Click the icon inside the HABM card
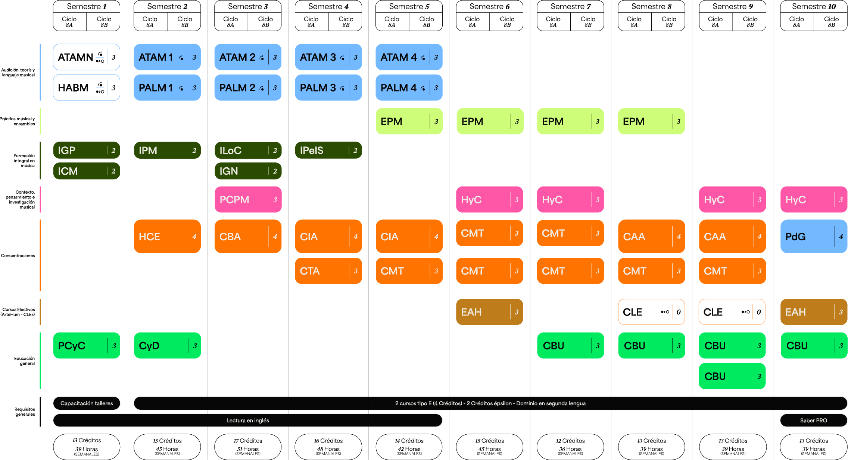This screenshot has height=460, width=848. [100, 88]
